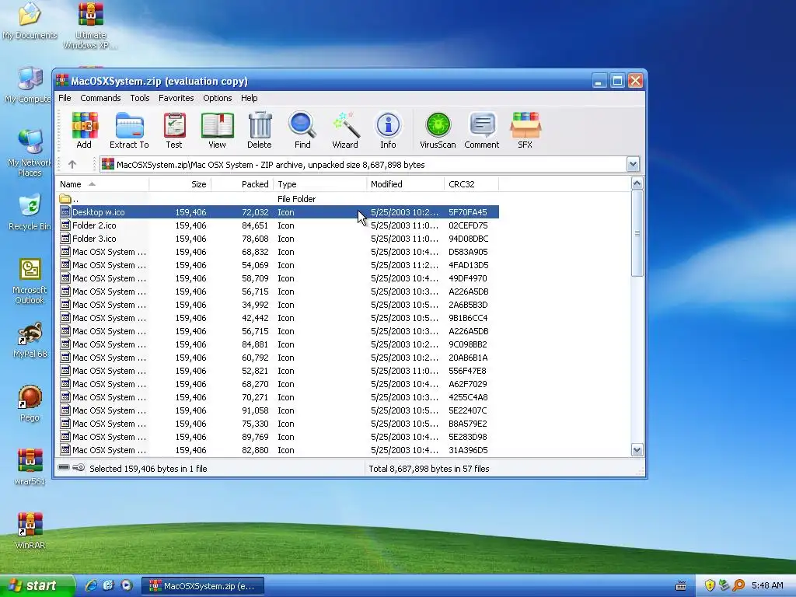The image size is (796, 597).
Task: Click the MacOSXSystem.zip taskbar button
Action: click(x=202, y=586)
